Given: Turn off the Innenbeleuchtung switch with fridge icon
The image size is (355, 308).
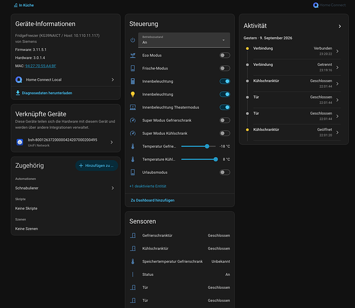Looking at the screenshot, I should (224, 81).
